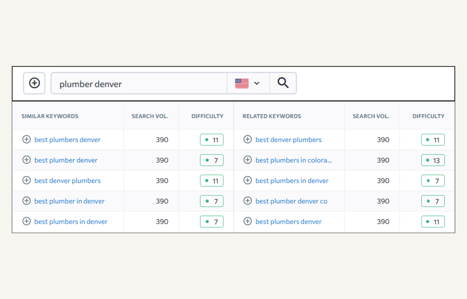Click difficulty badge 7 for related 'best plumbers in denver'
This screenshot has width=467, height=299.
433,181
